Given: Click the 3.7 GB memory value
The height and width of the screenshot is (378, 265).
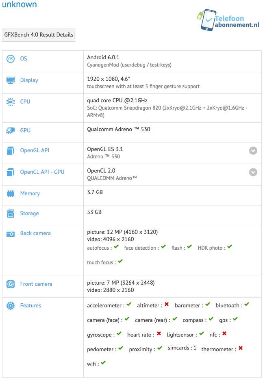Looking at the screenshot, I should pos(95,192).
